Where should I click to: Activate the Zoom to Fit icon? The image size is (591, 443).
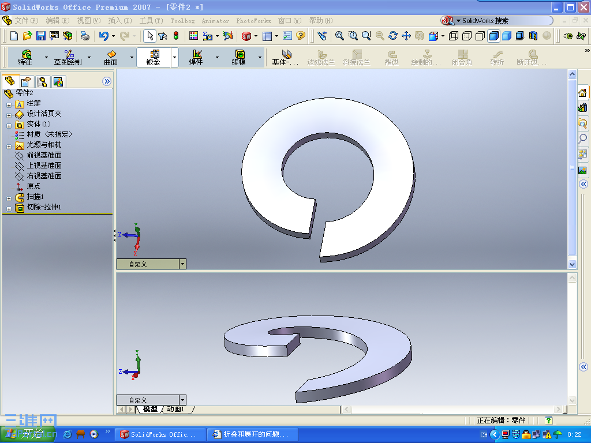point(341,36)
